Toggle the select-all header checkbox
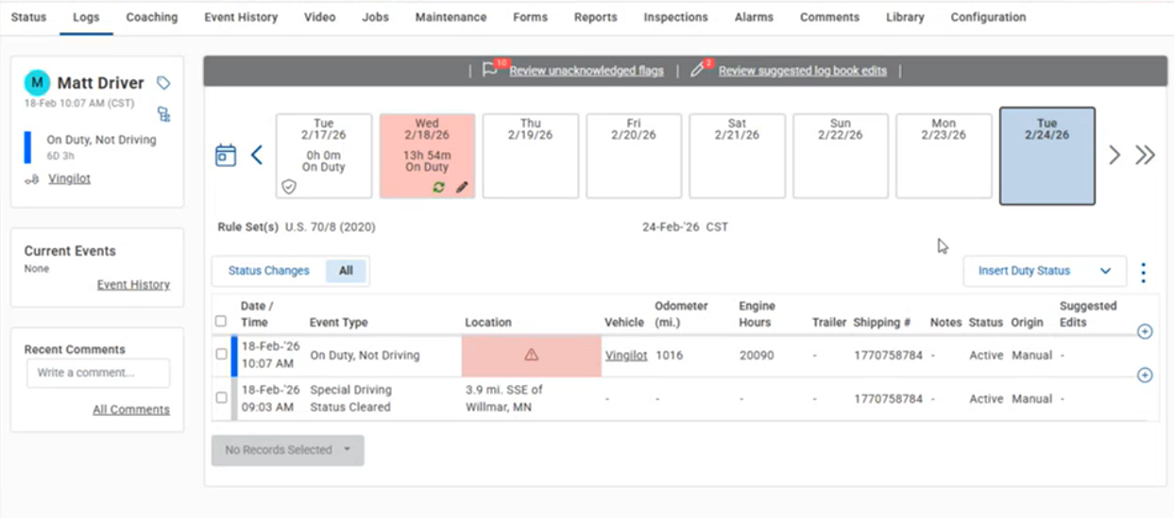Screen dimensions: 1174x518 (x=221, y=322)
